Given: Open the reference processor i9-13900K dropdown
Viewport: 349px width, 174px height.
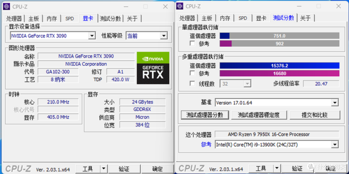Looking at the screenshot, I should pyautogui.click(x=334, y=145).
